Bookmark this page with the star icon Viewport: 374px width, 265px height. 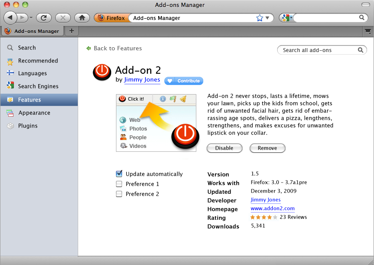click(259, 18)
